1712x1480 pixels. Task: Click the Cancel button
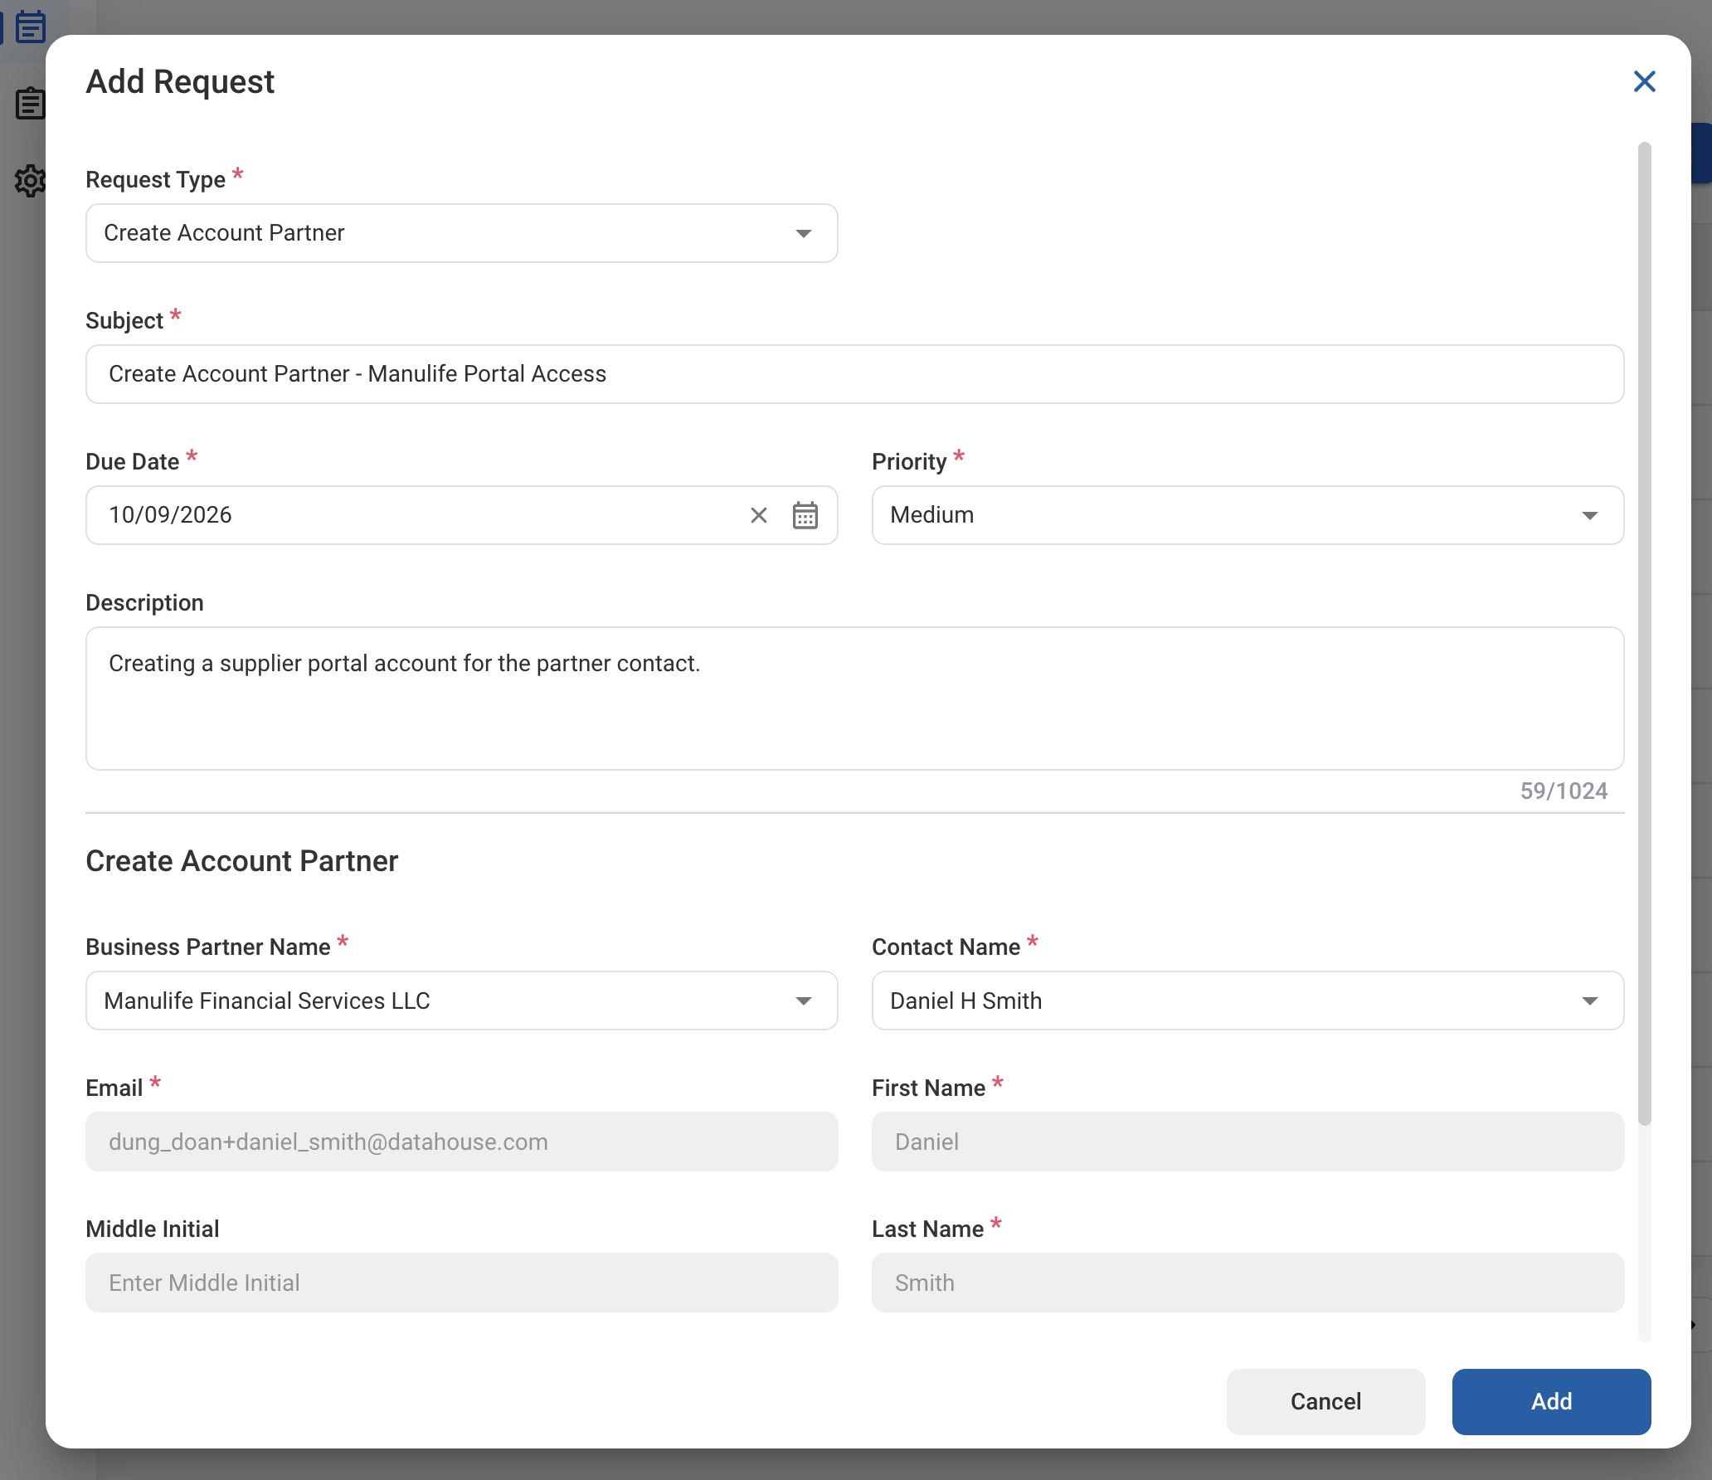click(x=1325, y=1401)
